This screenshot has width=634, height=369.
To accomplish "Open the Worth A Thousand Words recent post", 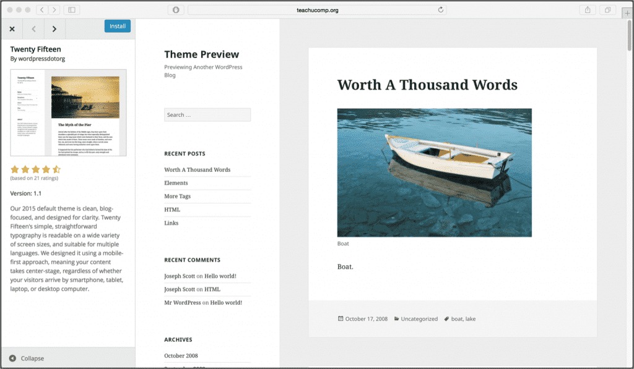I will [198, 169].
